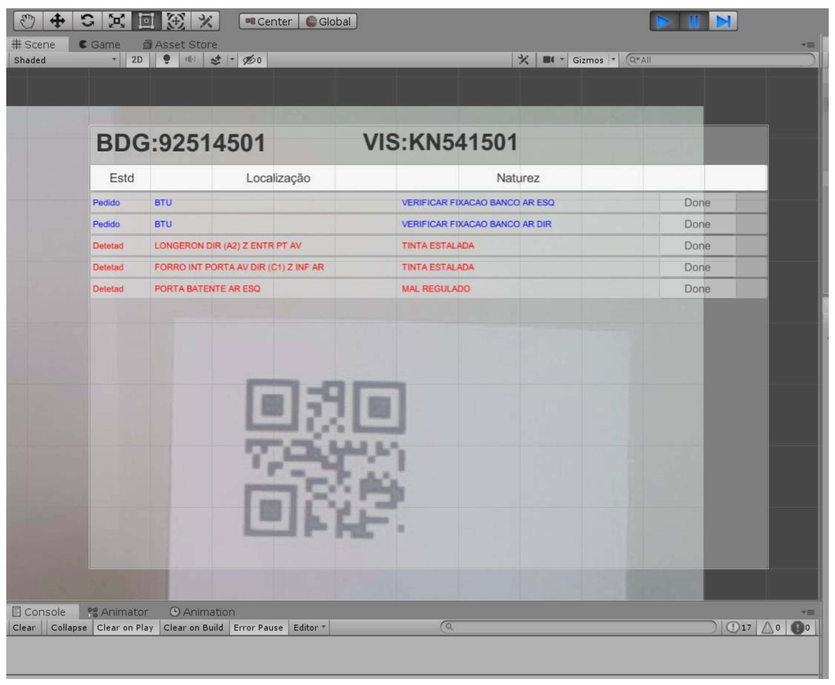Click Clear in the Console toolbar
Image resolution: width=835 pixels, height=685 pixels.
coord(24,628)
